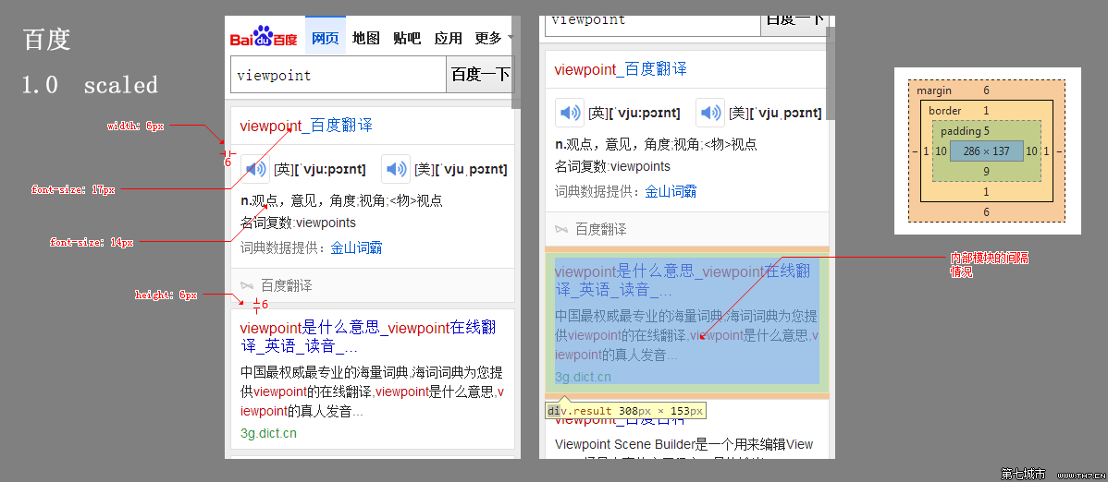The height and width of the screenshot is (482, 1108).
Task: Click the scrollbar thumb of highlighted-result view
Action: point(831,73)
